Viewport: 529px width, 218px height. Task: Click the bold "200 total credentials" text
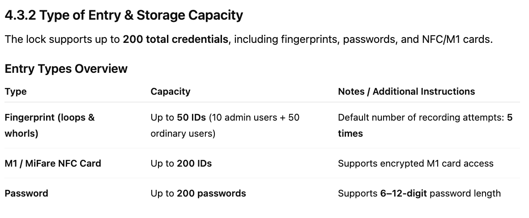pos(175,39)
